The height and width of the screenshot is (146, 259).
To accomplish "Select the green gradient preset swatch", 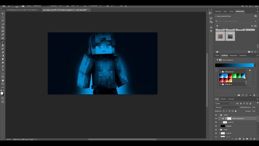I will 234,76.
